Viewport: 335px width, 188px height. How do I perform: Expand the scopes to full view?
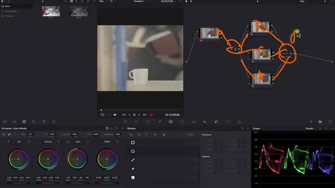coord(326,128)
